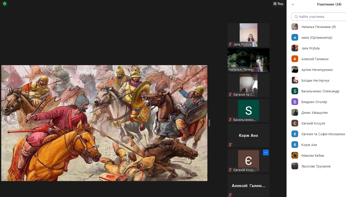This screenshot has width=346, height=197.
Task: Click Наталья Печен... video thumbnail
Action: point(248,60)
